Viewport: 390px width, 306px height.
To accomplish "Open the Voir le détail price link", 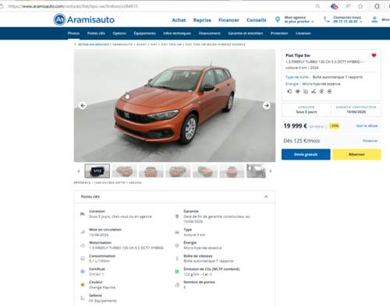I will [x=367, y=126].
